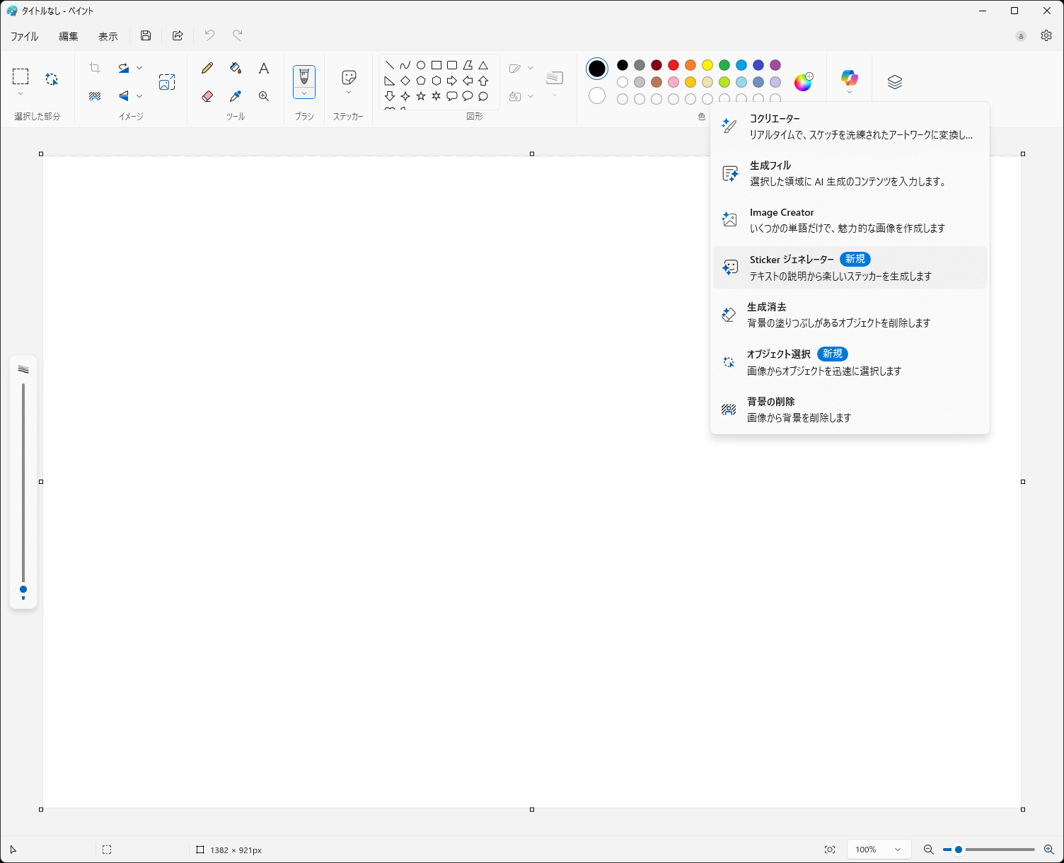Expand the shape outline chevron
Viewport: 1064px width, 863px height.
coord(531,68)
